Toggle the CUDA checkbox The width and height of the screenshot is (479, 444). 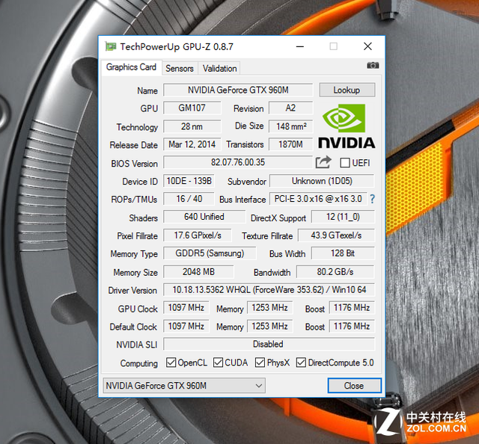click(x=218, y=363)
